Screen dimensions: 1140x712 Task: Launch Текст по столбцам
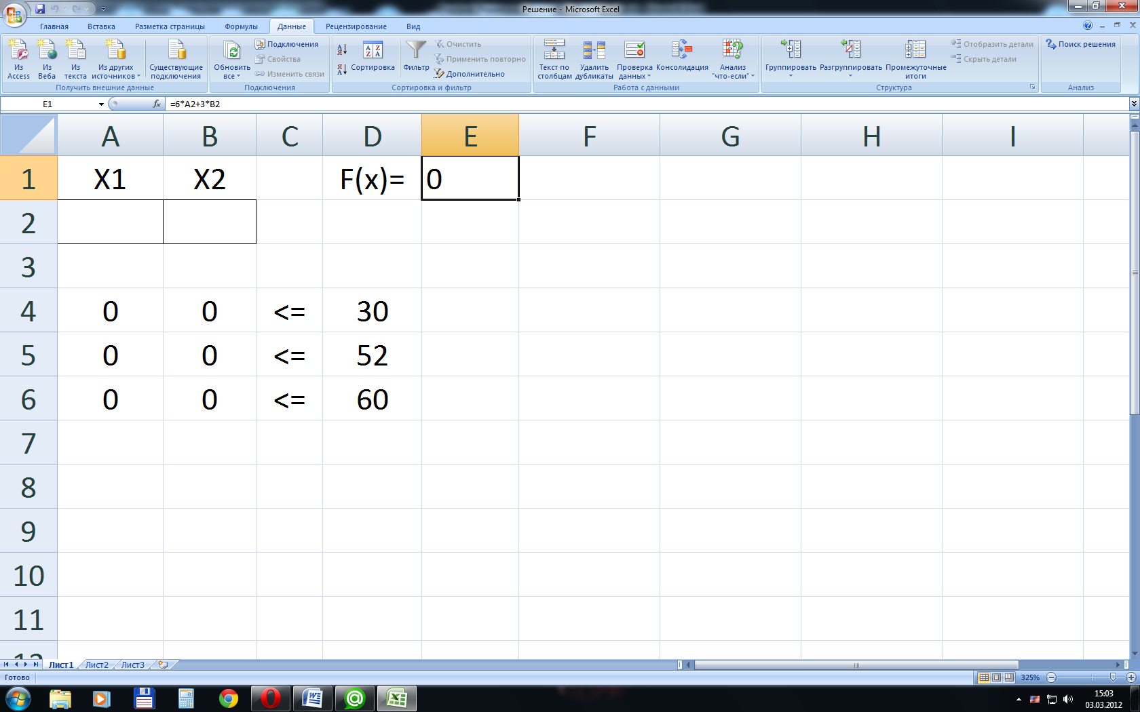(554, 59)
